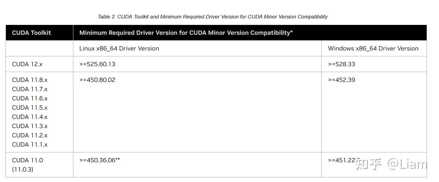This screenshot has height=182, width=439.
Task: Click the Zhihu @Liam watermark
Action: [391, 164]
